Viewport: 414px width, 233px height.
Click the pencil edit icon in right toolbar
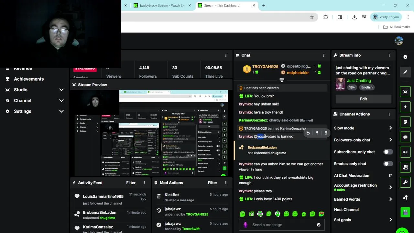[x=405, y=72]
